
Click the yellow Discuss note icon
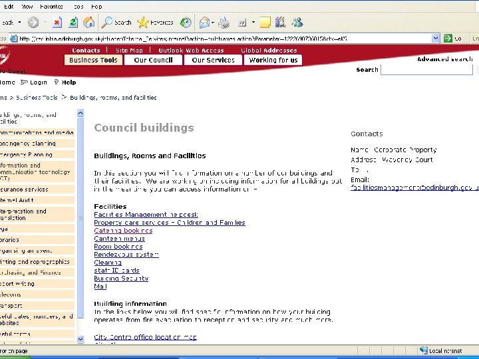pyautogui.click(x=265, y=23)
